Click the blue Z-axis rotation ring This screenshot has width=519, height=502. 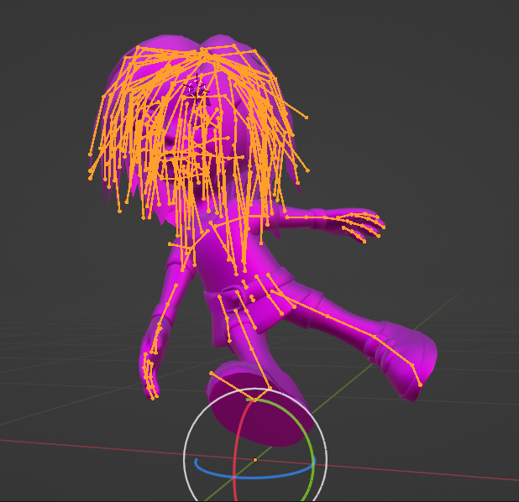pyautogui.click(x=254, y=477)
